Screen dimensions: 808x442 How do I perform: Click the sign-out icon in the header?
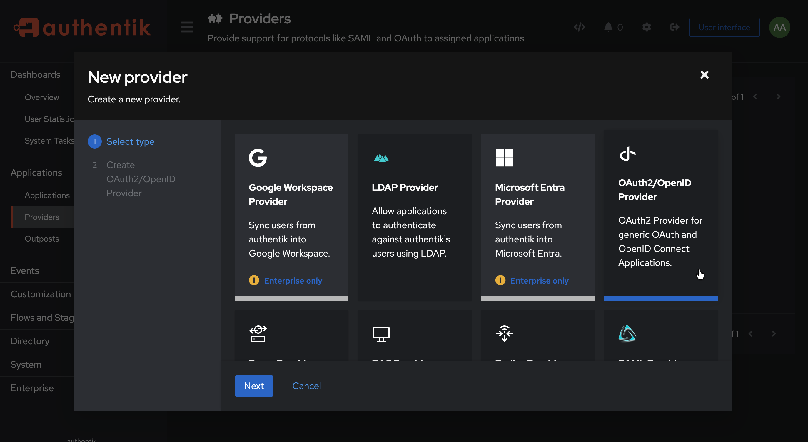tap(675, 27)
